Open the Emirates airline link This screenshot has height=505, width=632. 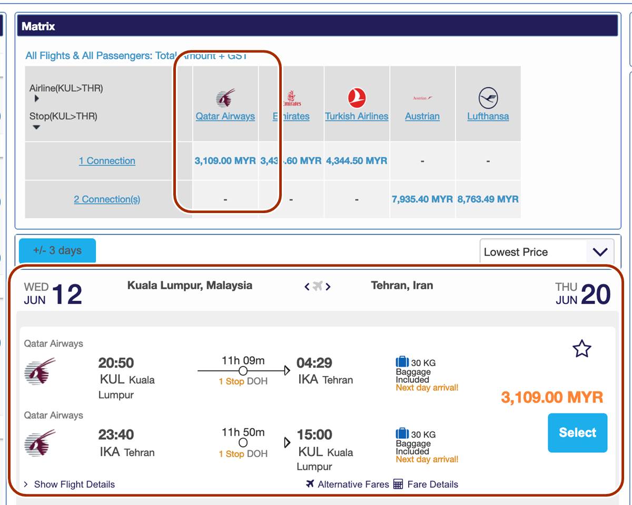click(291, 116)
